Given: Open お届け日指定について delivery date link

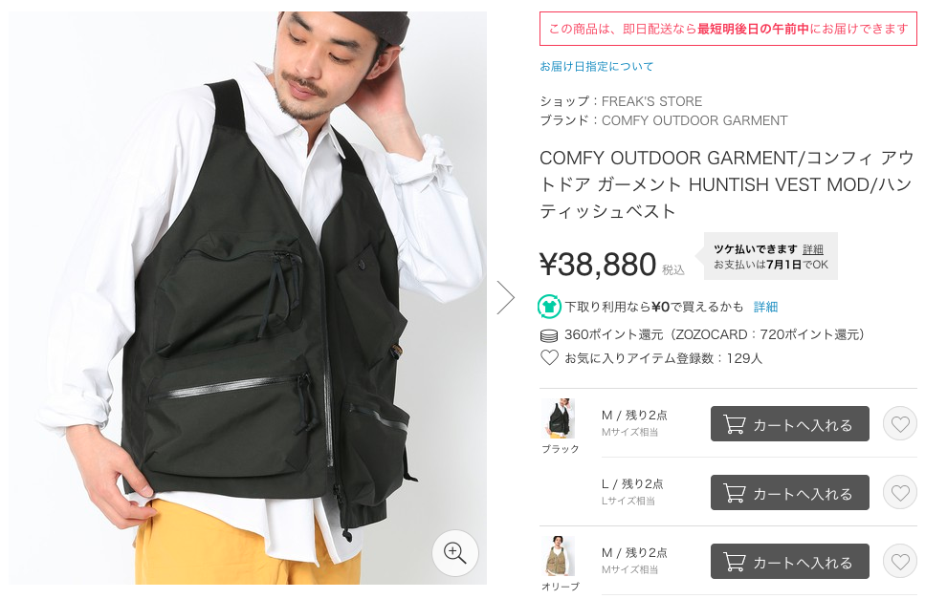Looking at the screenshot, I should click(596, 67).
